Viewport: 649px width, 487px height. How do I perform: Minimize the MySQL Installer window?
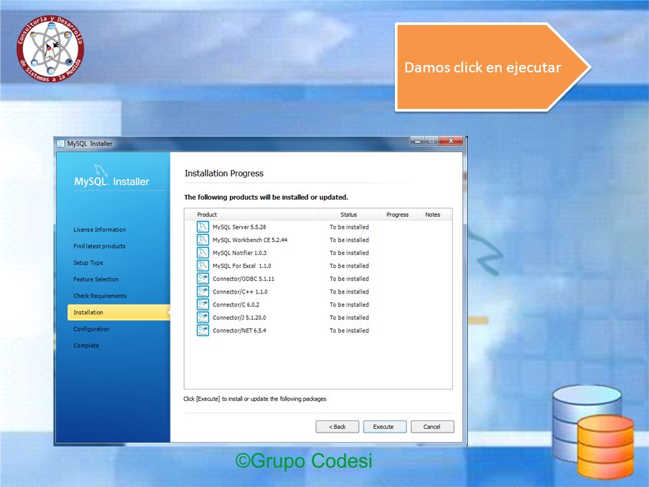click(x=418, y=141)
